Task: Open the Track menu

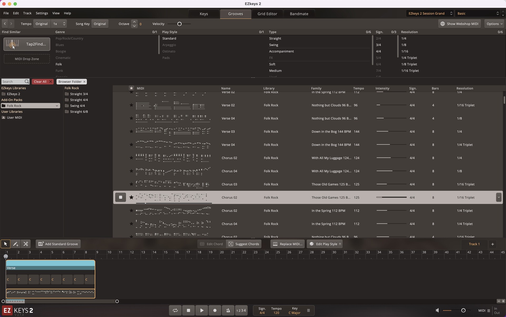Action: point(27,13)
